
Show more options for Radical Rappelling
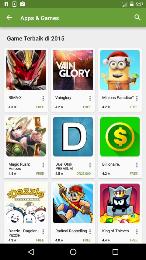pos(90,232)
